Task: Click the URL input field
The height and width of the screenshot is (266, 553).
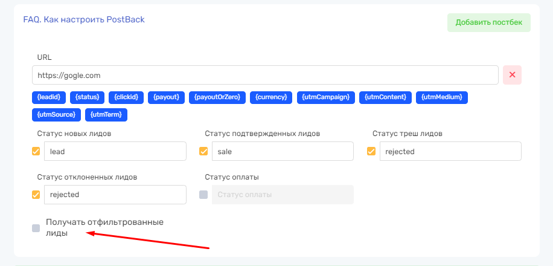Action: pyautogui.click(x=265, y=76)
